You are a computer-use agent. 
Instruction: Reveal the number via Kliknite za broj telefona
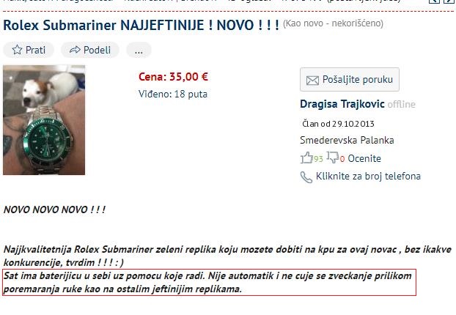click(368, 176)
